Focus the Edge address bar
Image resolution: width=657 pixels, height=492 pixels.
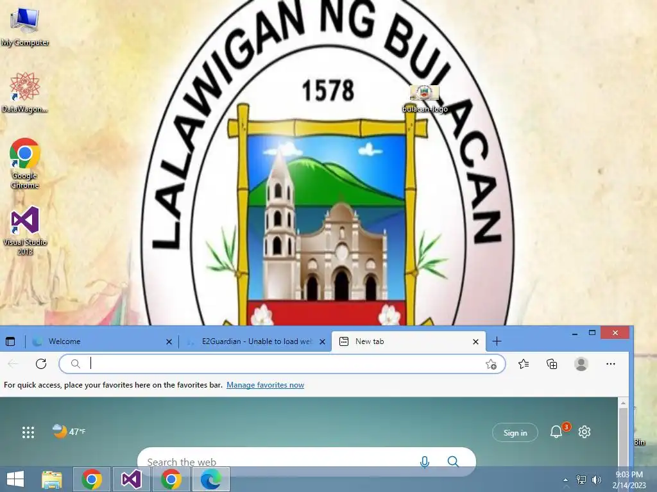tap(282, 364)
